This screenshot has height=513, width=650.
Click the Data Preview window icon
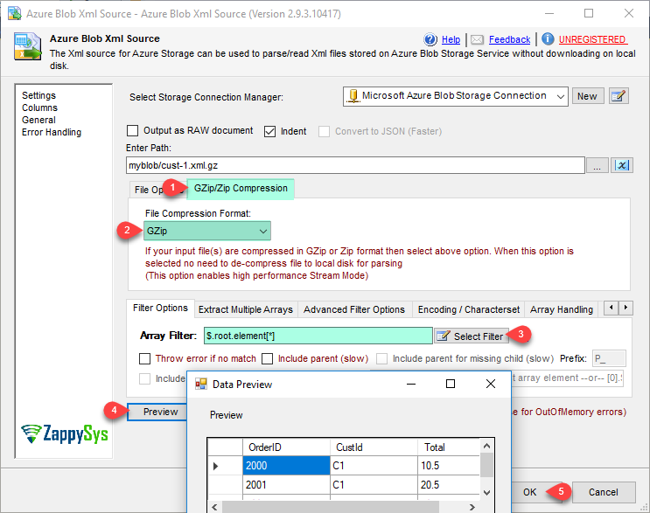pyautogui.click(x=201, y=385)
